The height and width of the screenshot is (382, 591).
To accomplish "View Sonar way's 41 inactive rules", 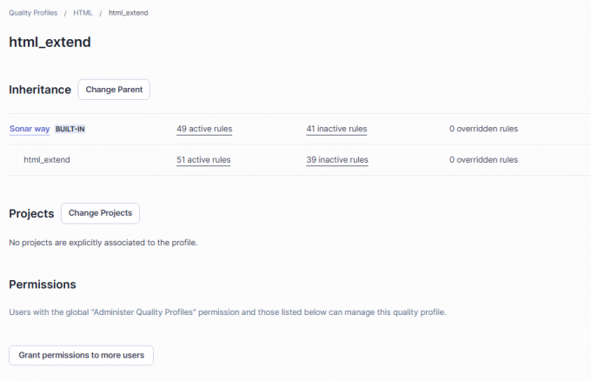I will (336, 129).
